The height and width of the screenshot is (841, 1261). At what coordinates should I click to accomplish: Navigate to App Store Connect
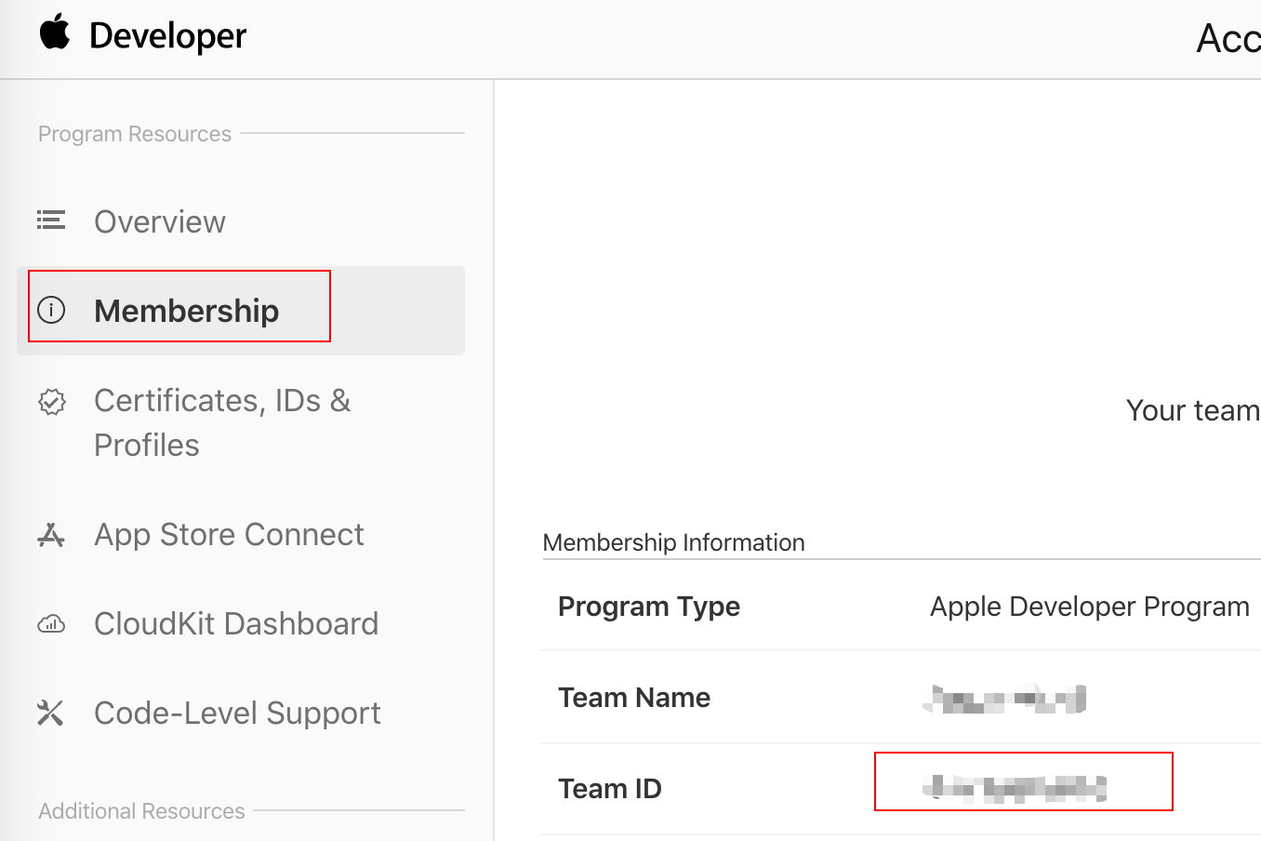[229, 535]
